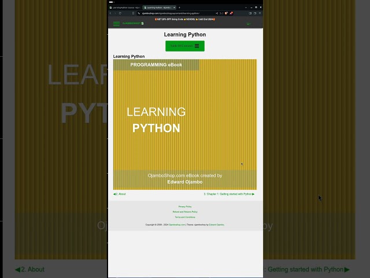370x278 pixels.
Task: Open the browser main menu icon
Action: [x=260, y=13]
